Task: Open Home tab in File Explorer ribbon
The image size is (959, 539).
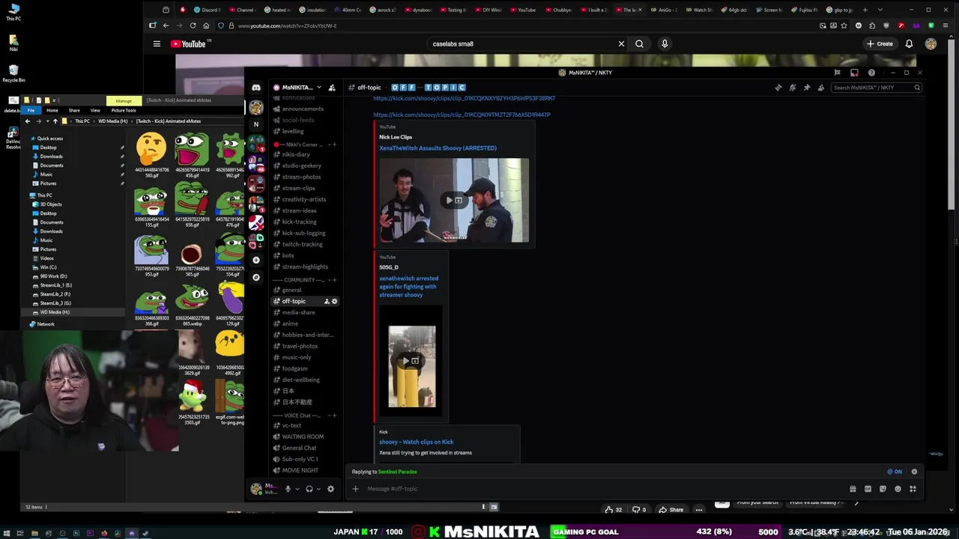Action: pyautogui.click(x=52, y=110)
